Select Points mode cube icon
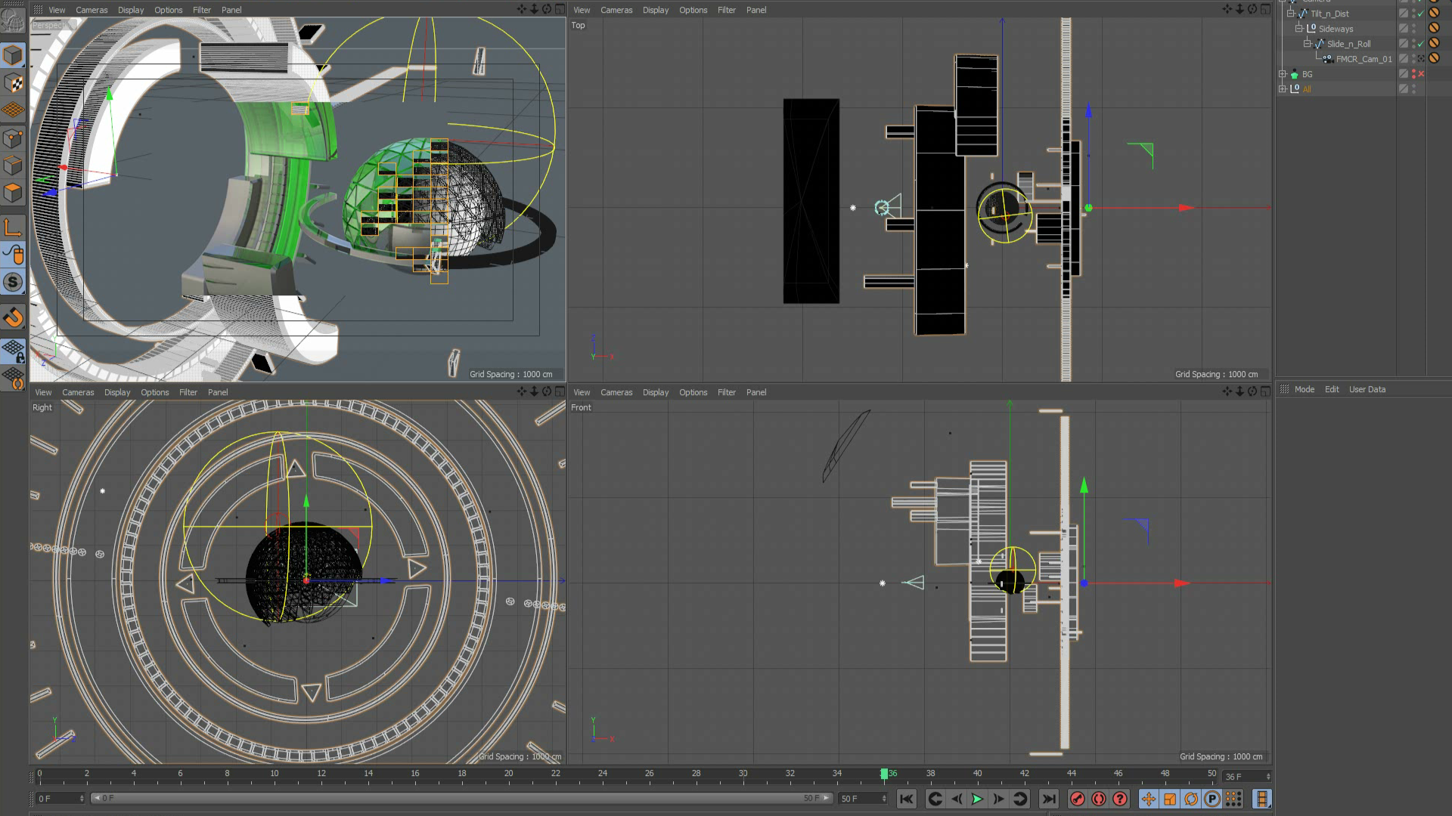The height and width of the screenshot is (816, 1452). 13,138
